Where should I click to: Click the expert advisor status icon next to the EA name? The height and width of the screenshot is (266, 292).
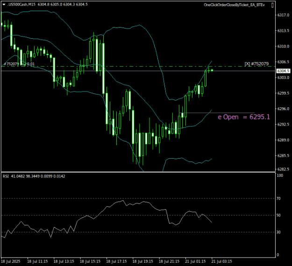[x=272, y=5]
